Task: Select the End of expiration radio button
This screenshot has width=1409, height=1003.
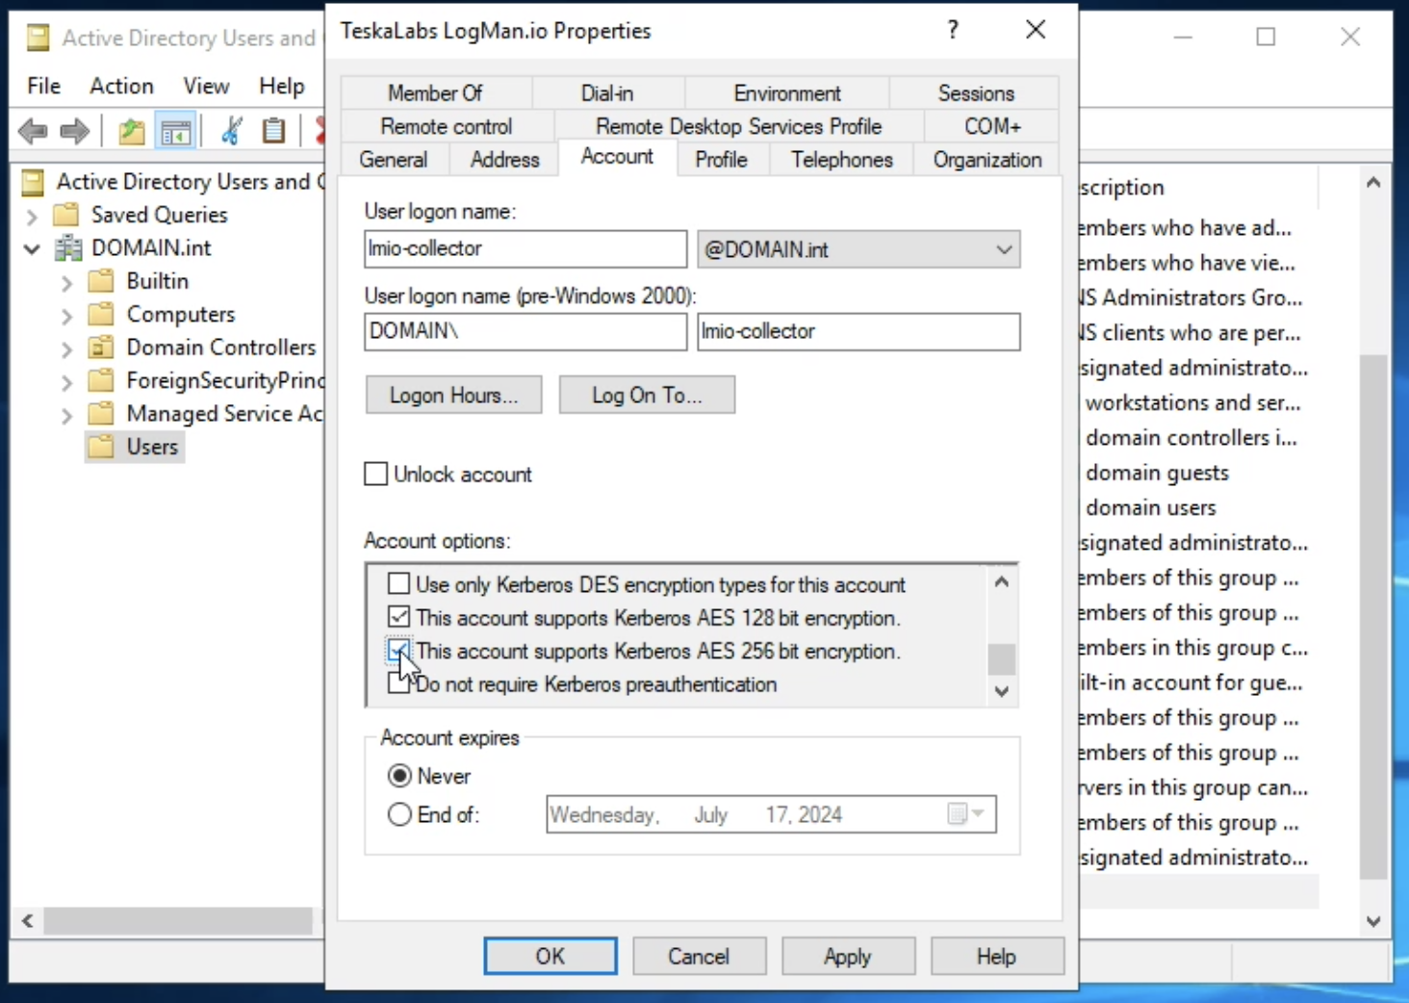Action: coord(399,814)
